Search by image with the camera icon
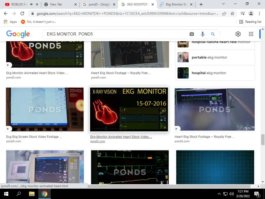Image resolution: width=265 pixels, height=199 pixels. tap(192, 34)
